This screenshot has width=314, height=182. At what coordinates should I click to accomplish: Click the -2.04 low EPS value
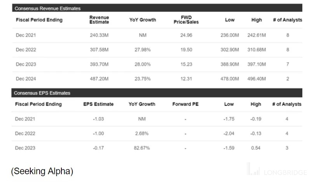(229, 133)
